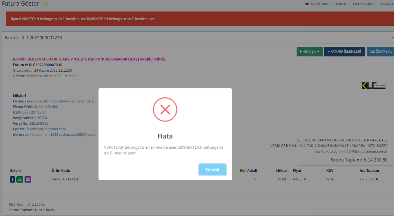Navigate to Satış Faturaları breadcrumb
This screenshot has height=216, width=394.
point(364,4)
